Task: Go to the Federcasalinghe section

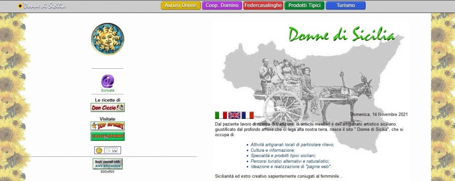Action: tap(263, 6)
